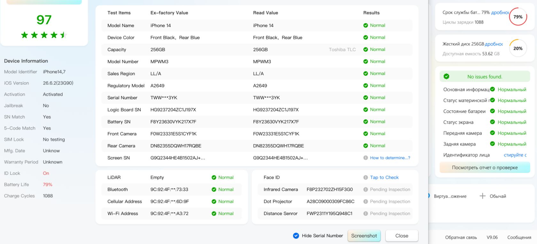Click the green check icon in Wi-Fi Address row
The width and height of the screenshot is (537, 244).
pyautogui.click(x=214, y=214)
